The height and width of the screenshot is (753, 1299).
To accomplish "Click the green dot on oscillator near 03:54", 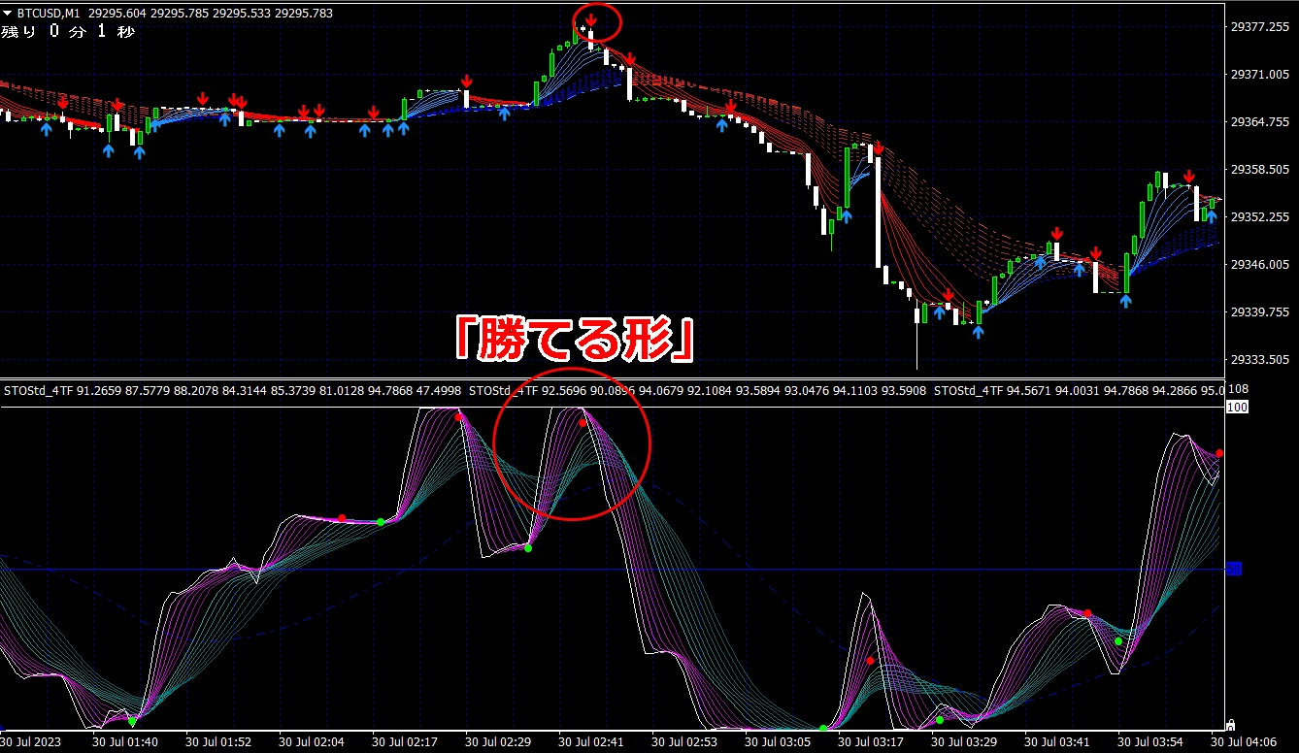I will tap(1118, 641).
